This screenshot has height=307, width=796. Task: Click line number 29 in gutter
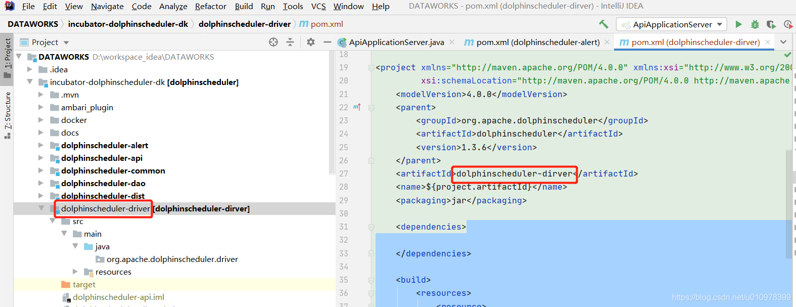[x=344, y=200]
